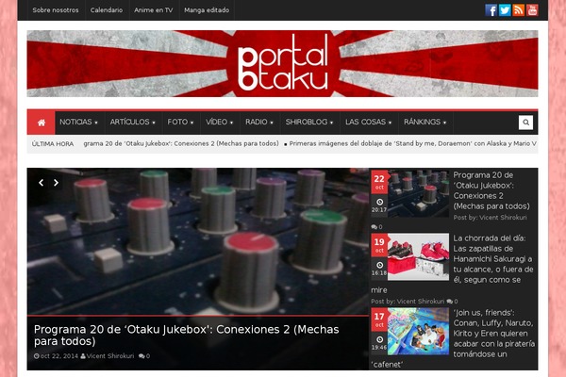Image resolution: width=566 pixels, height=377 pixels.
Task: Open the Twitter social icon
Action: tap(505, 10)
